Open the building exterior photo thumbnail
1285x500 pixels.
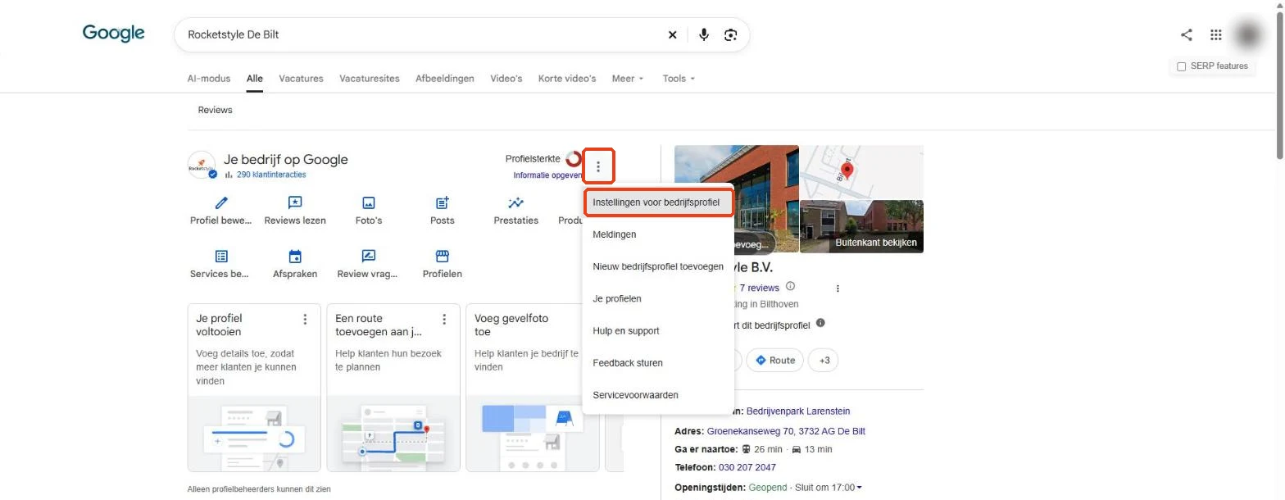[736, 199]
